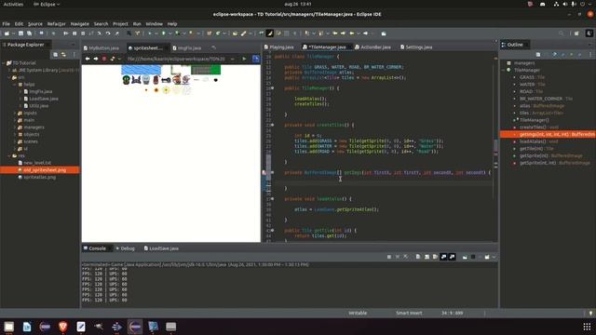Open the Run menu
This screenshot has width=596, height=335.
[137, 23]
